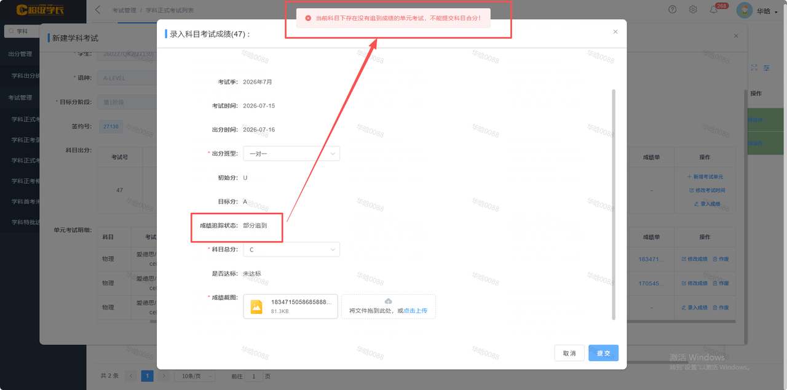Viewport: 787px width, 390px height.
Task: Click the 点击上传 upload link
Action: [415, 311]
